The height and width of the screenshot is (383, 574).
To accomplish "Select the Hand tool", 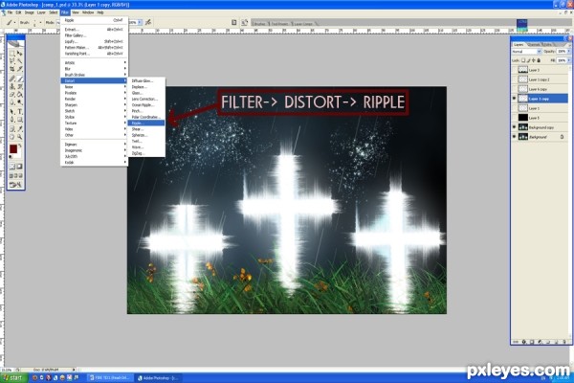I will 12,137.
